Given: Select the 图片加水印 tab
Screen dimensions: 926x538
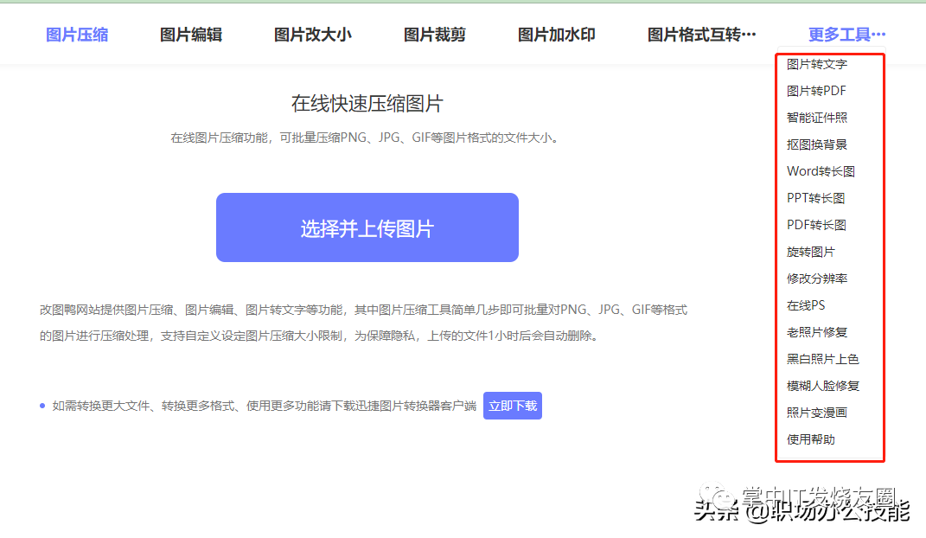Looking at the screenshot, I should pyautogui.click(x=556, y=35).
